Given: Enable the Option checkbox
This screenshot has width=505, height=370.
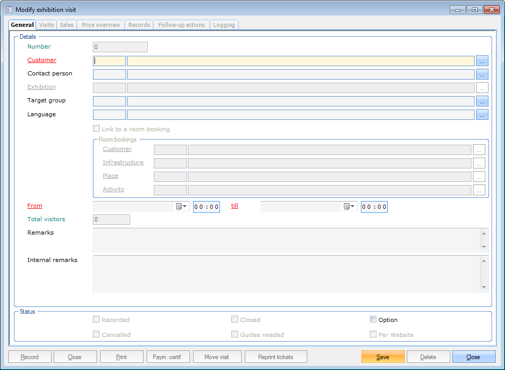Looking at the screenshot, I should coord(373,320).
